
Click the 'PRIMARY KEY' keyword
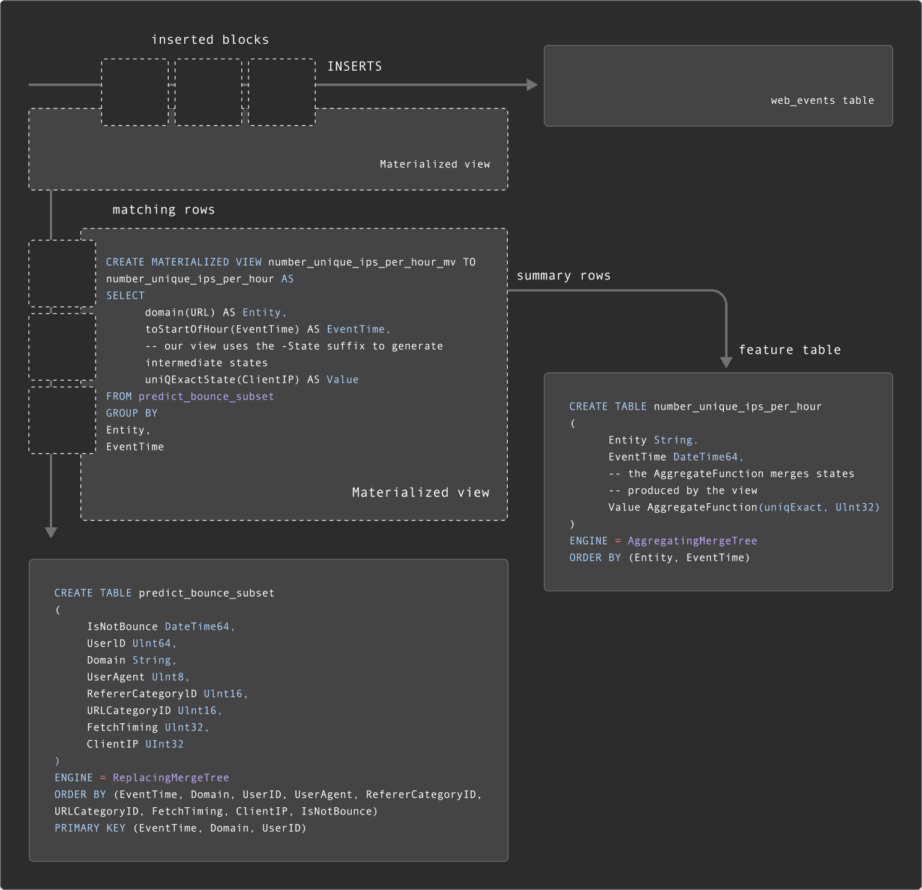click(x=90, y=828)
